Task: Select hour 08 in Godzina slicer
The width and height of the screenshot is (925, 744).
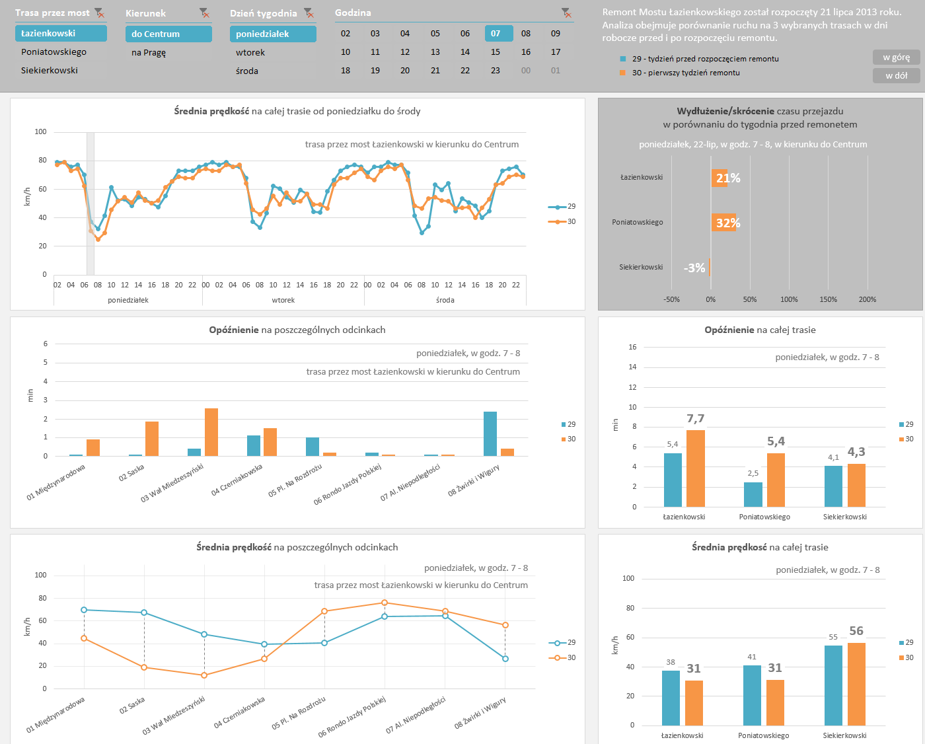Action: point(526,33)
